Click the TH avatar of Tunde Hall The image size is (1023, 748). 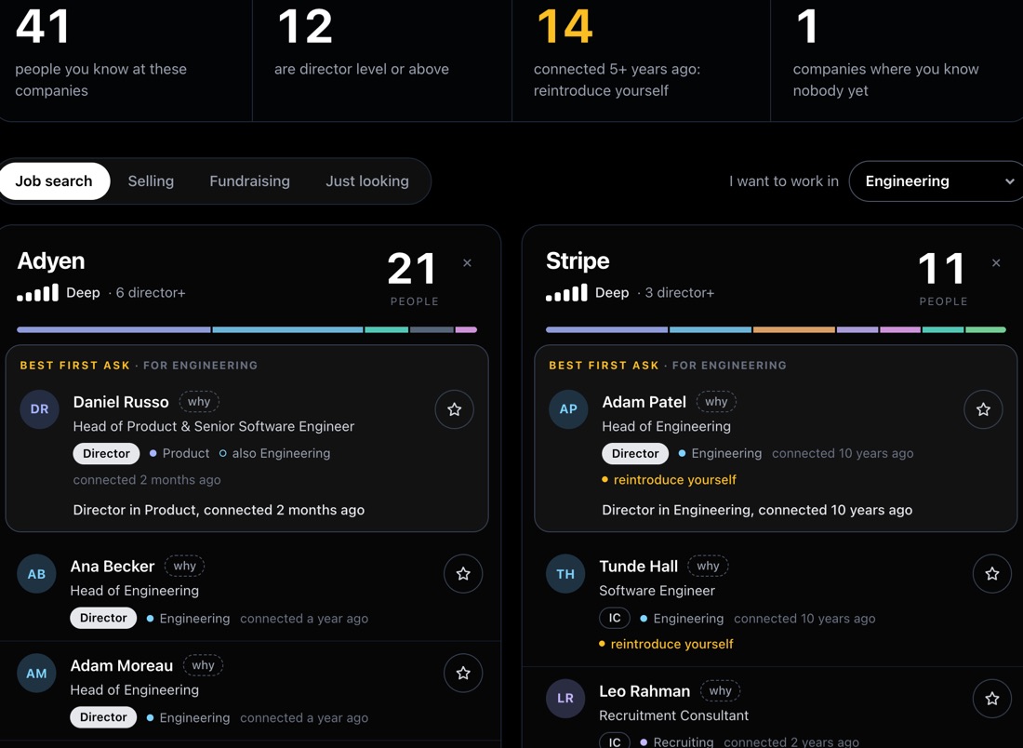(x=565, y=574)
